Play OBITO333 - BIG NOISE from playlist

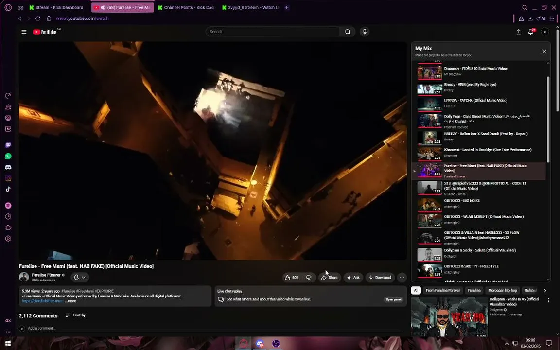point(481,204)
